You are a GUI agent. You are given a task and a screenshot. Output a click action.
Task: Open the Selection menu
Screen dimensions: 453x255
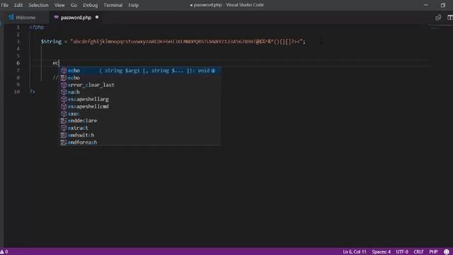coord(38,5)
